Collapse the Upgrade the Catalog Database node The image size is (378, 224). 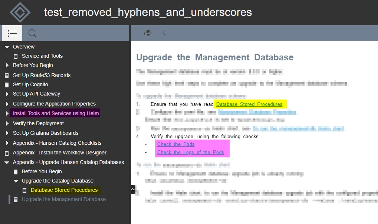pos(16,181)
